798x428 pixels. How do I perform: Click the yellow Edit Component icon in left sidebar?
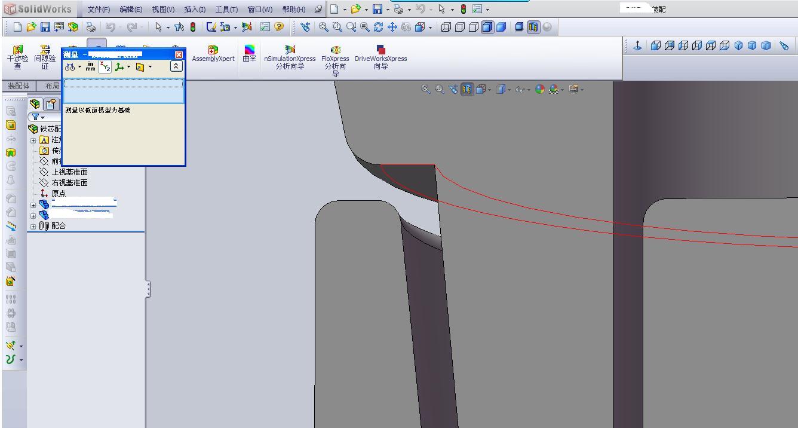click(x=11, y=125)
